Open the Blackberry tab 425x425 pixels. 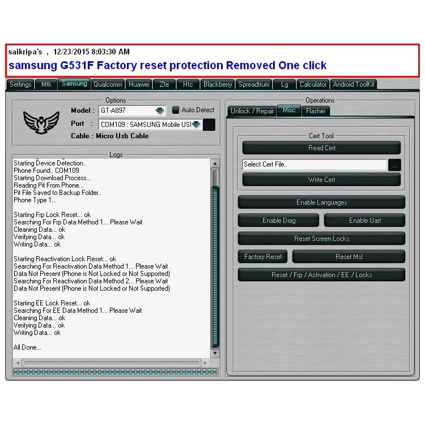(218, 84)
